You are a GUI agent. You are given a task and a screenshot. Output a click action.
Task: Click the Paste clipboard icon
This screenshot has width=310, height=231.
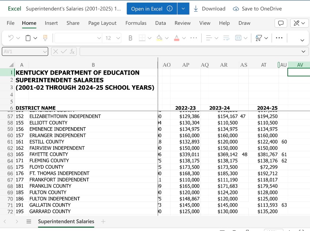(28, 38)
